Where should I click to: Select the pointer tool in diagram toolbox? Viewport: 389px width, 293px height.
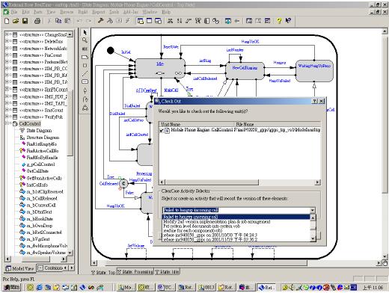85,33
